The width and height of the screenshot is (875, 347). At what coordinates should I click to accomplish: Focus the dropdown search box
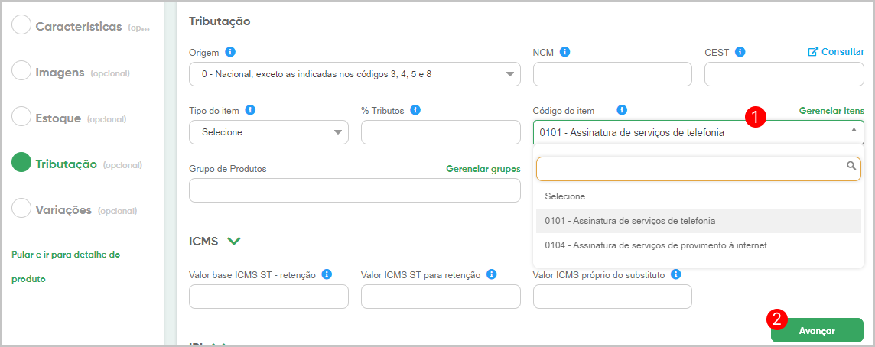[x=698, y=168]
